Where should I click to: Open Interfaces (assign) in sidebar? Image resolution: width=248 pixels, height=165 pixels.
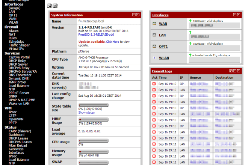tap(15, 8)
